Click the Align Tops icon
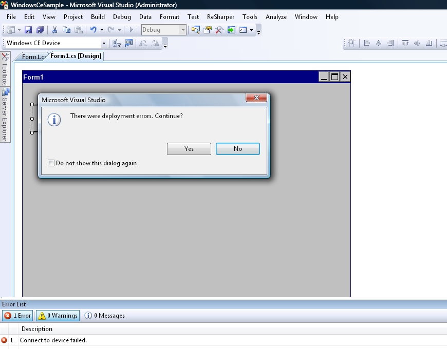The width and height of the screenshot is (447, 349). pyautogui.click(x=405, y=43)
